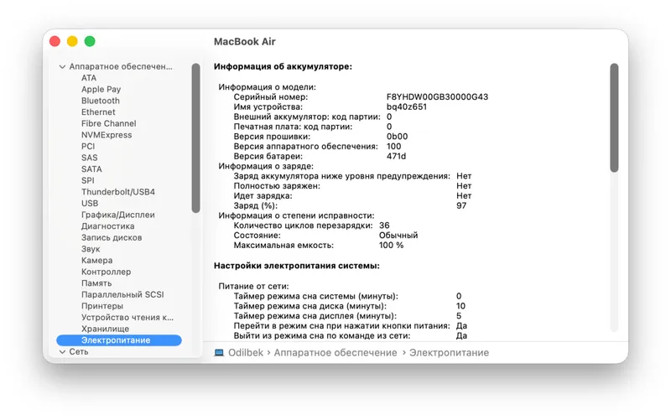This screenshot has height=420, width=671.
Task: Collapse the Аппаратное обеспечение tree section
Action: pos(62,67)
